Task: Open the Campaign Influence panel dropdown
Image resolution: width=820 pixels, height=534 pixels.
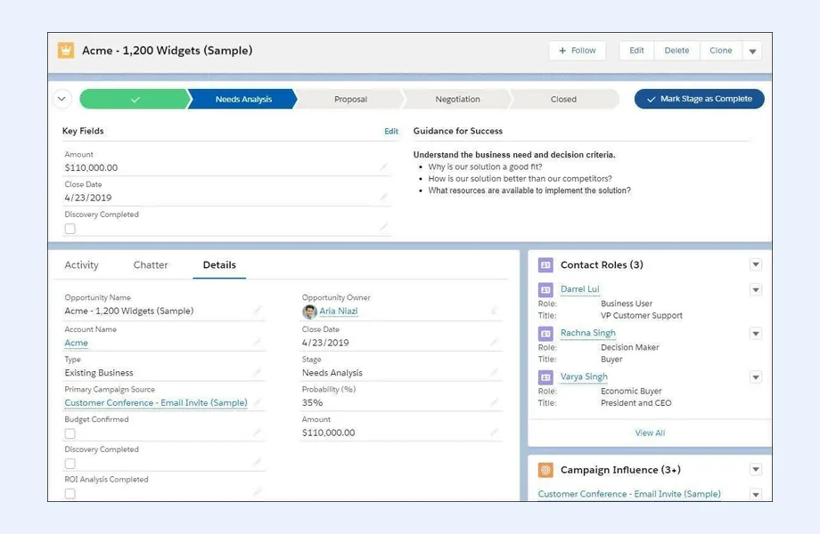Action: tap(756, 469)
